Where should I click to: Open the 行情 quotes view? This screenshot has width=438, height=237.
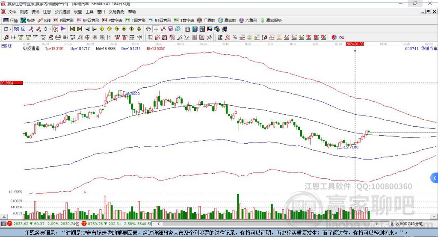(11, 21)
